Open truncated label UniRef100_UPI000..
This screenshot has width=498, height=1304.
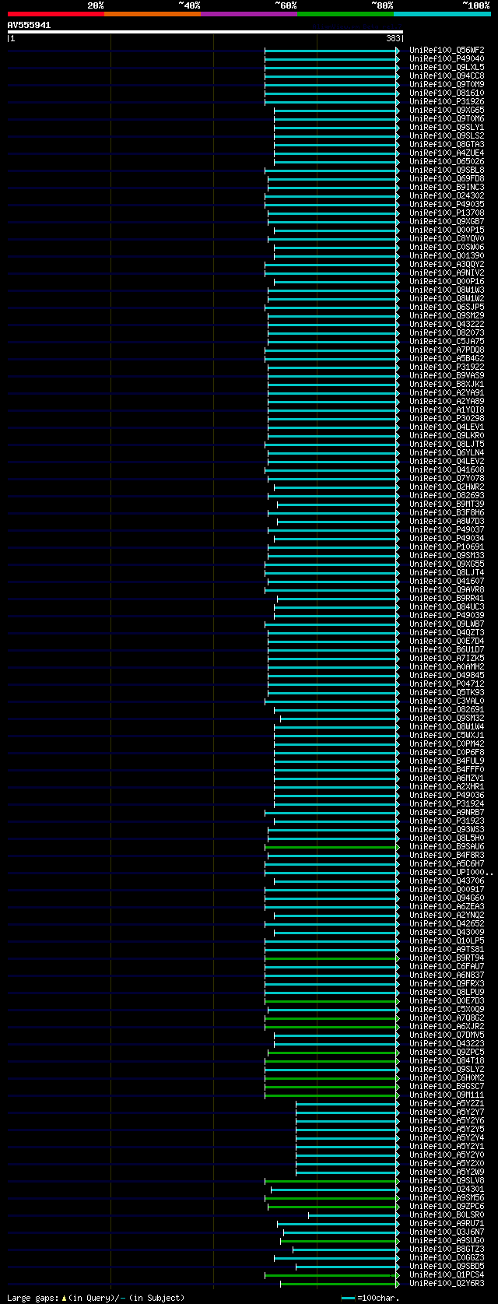click(451, 872)
